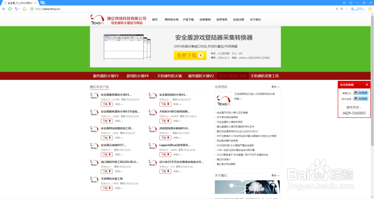374x199 pixels.
Task: Click the green site security shield icon
Action: pos(32,9)
